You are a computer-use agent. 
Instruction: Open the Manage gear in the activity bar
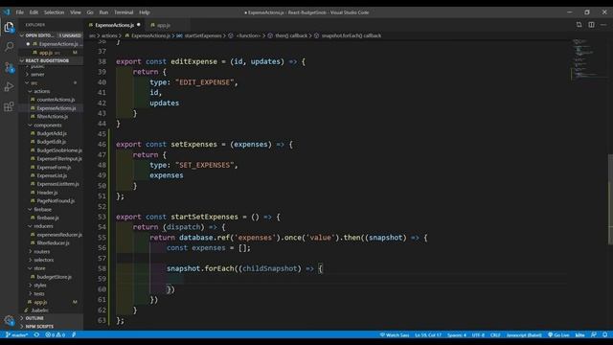coord(9,321)
